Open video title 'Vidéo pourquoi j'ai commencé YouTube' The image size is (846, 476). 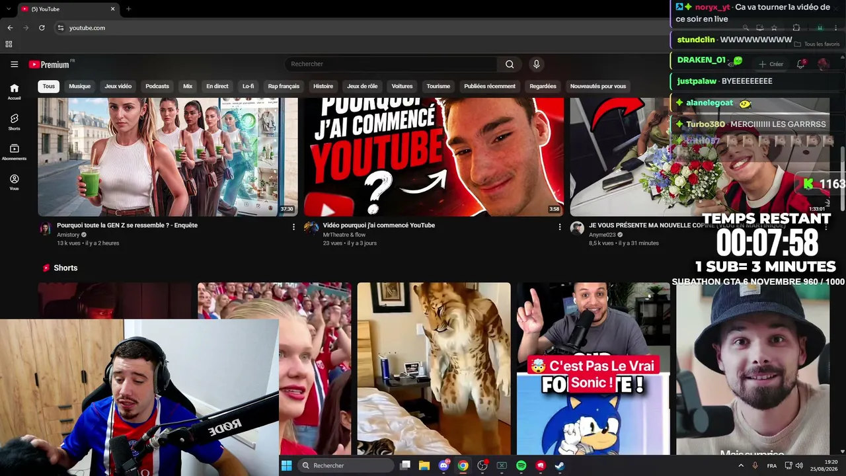coord(379,225)
